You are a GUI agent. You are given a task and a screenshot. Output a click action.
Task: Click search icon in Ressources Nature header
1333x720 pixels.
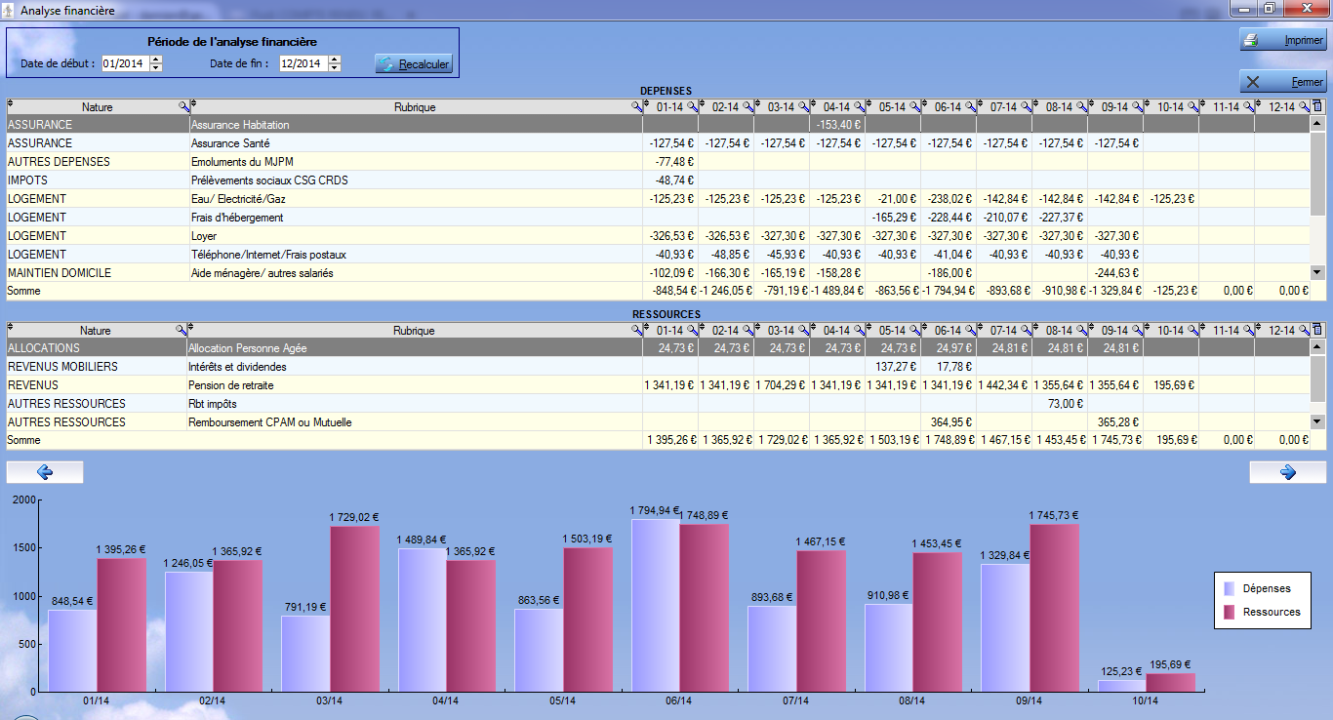point(180,330)
